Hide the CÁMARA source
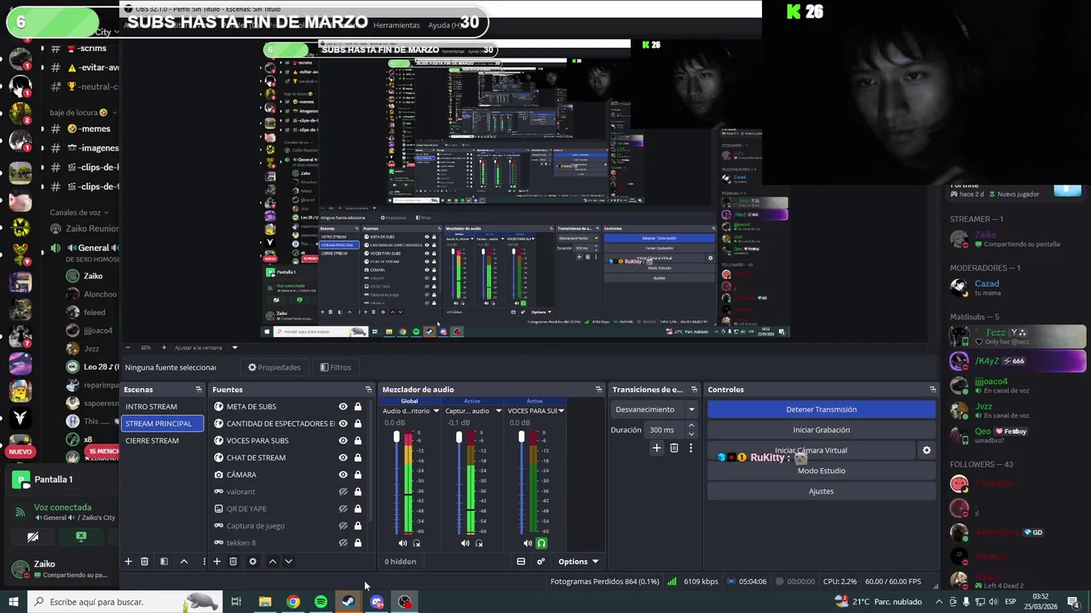The image size is (1091, 613). (x=343, y=475)
